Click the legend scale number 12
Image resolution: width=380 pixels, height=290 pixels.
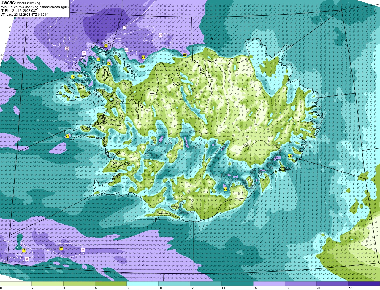192,288
